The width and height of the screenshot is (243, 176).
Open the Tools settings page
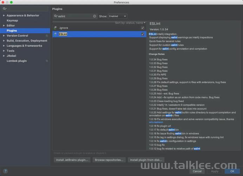[x=11, y=51]
